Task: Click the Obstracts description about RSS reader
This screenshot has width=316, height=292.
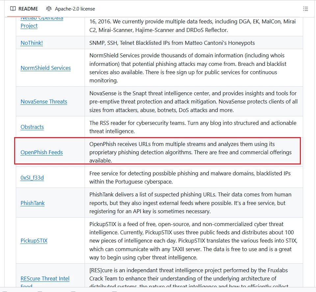Action: click(x=193, y=127)
